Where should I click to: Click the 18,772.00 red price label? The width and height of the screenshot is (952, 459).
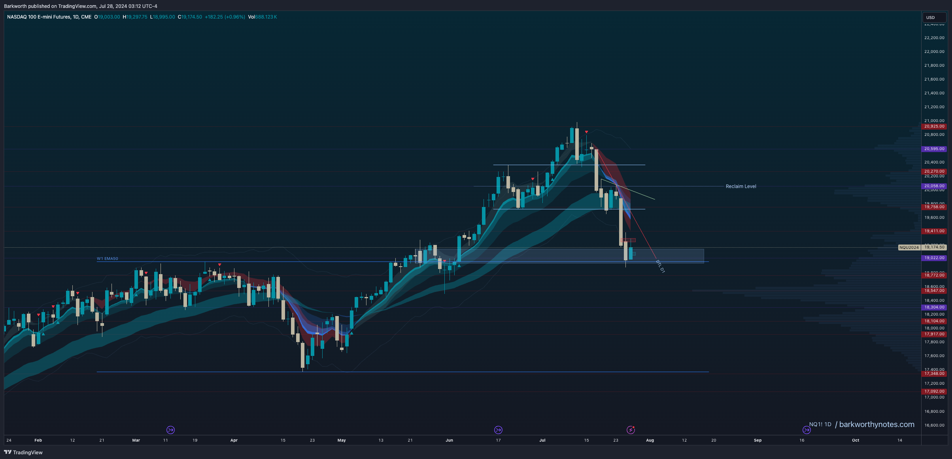(x=934, y=275)
